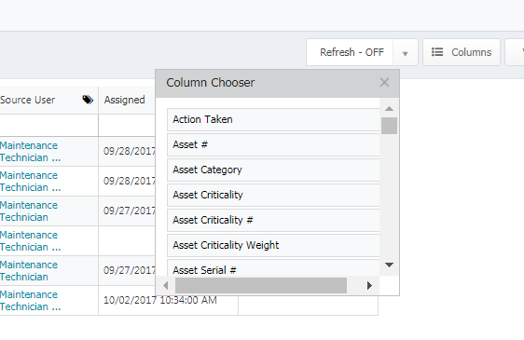Click the scroll up arrow in Column Chooser

click(x=389, y=109)
